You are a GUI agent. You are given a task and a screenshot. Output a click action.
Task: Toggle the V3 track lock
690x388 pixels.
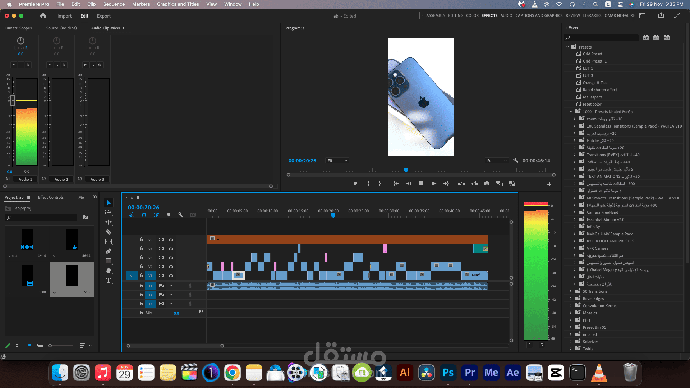[141, 258]
